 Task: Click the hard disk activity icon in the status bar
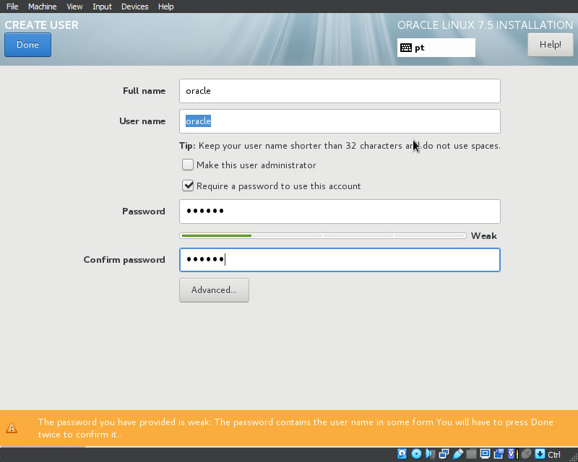pos(402,453)
